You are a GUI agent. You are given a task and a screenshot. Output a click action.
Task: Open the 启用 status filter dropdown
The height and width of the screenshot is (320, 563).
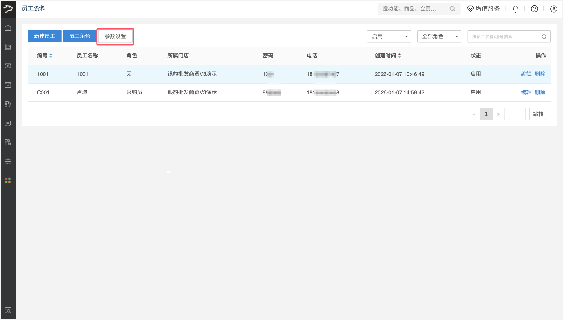[389, 36]
